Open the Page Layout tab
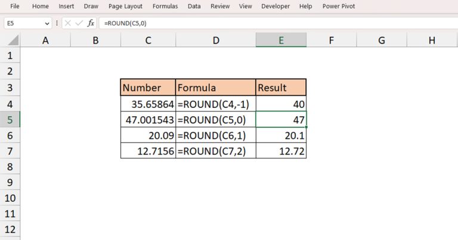The width and height of the screenshot is (458, 240). tap(125, 6)
